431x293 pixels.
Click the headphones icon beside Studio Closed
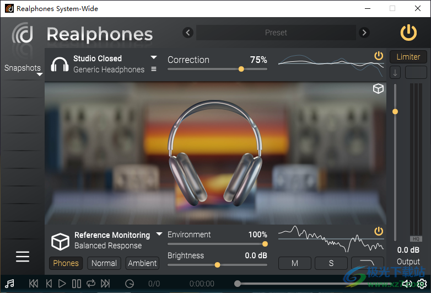[60, 65]
